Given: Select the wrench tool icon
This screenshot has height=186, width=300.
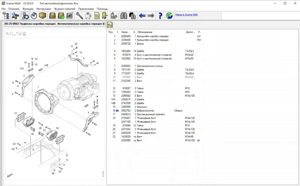Looking at the screenshot, I should click(x=79, y=16).
